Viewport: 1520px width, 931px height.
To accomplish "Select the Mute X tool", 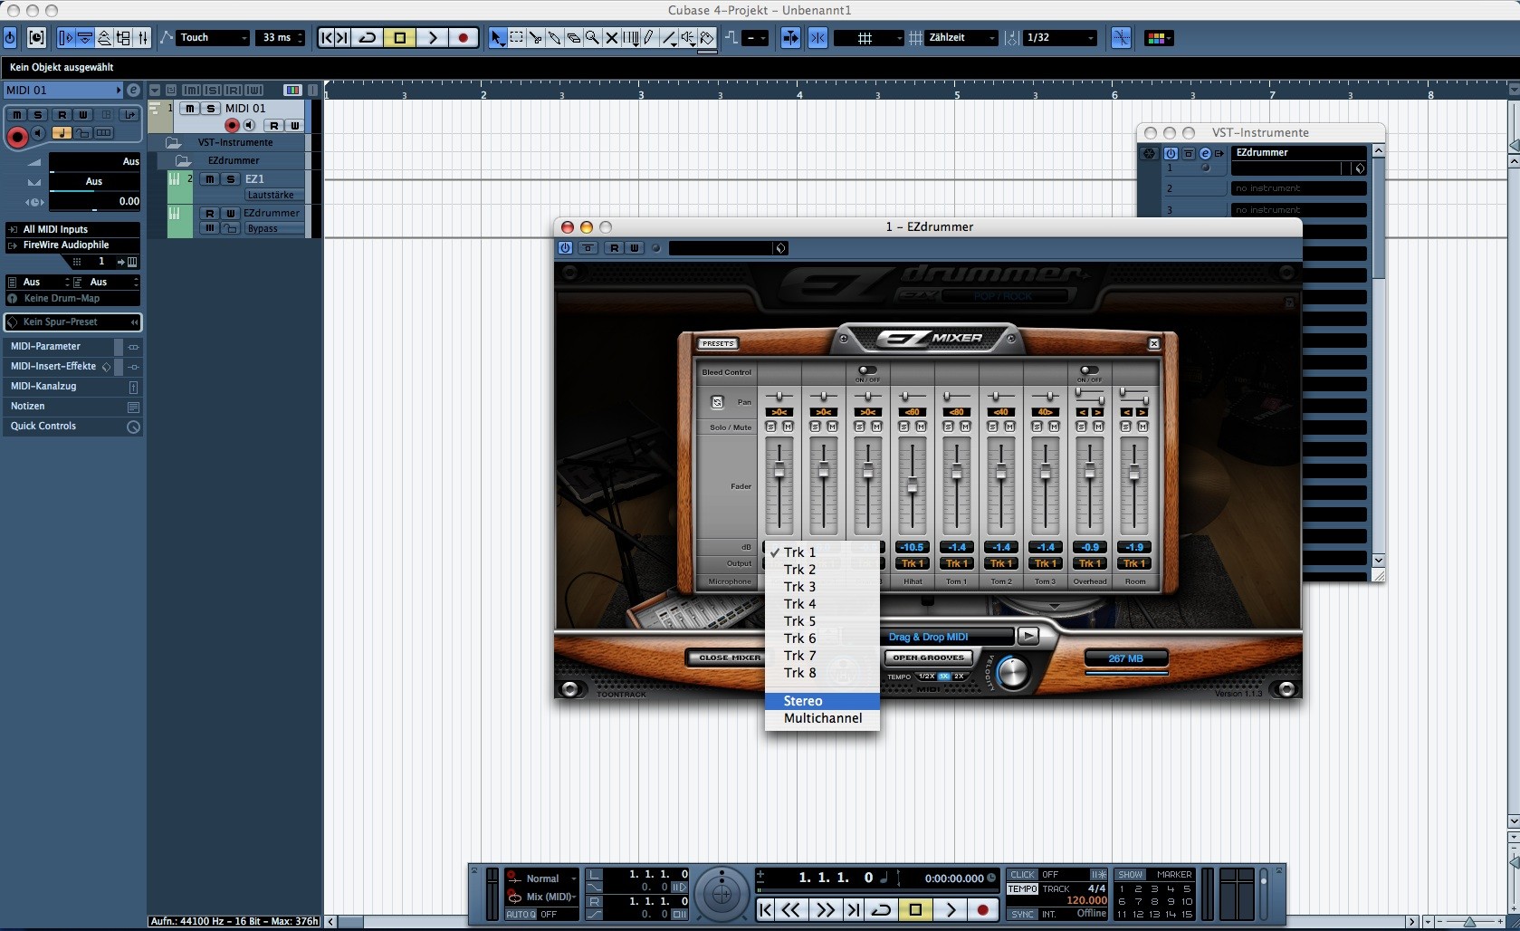I will 611,38.
